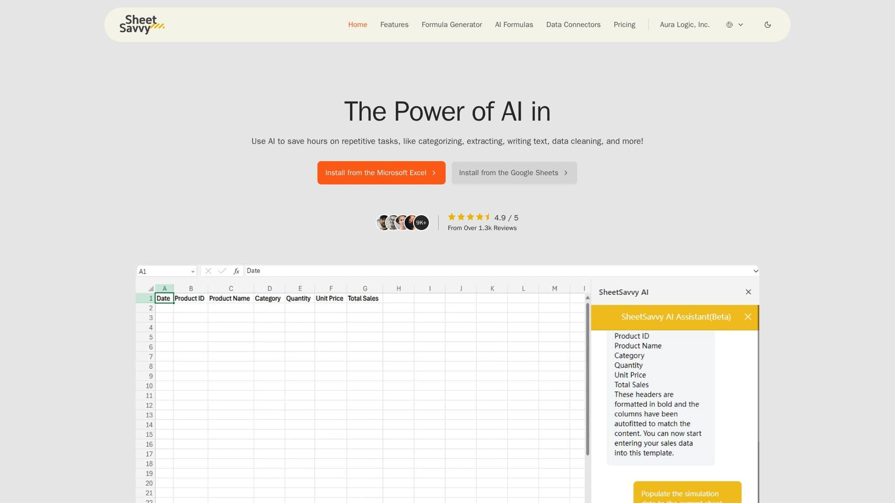The image size is (895, 503).
Task: Click cell containing Product ID
Action: click(x=190, y=299)
